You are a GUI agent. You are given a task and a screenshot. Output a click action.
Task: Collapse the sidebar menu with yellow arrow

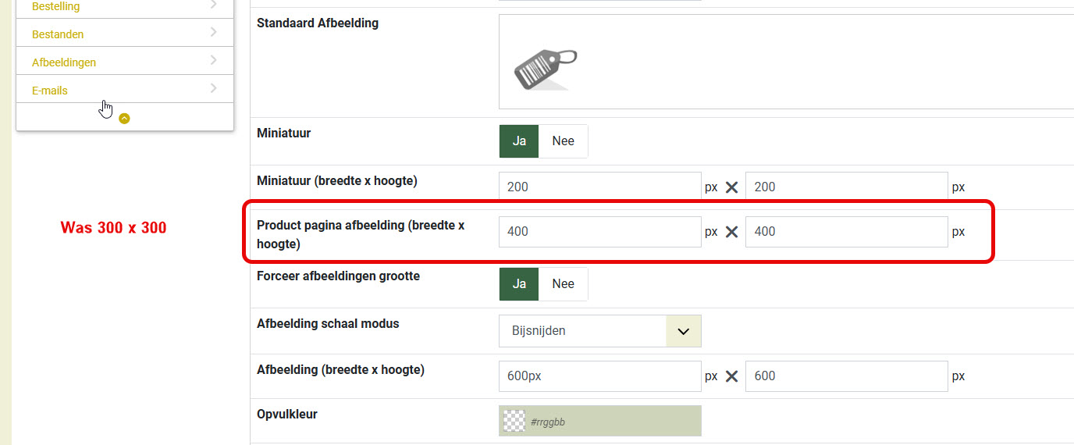point(124,119)
